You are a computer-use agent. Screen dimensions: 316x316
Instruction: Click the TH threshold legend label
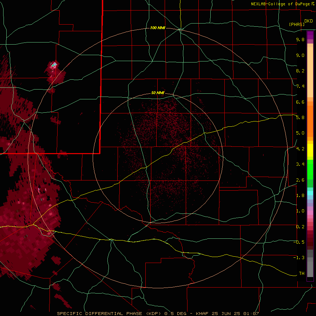(302, 274)
